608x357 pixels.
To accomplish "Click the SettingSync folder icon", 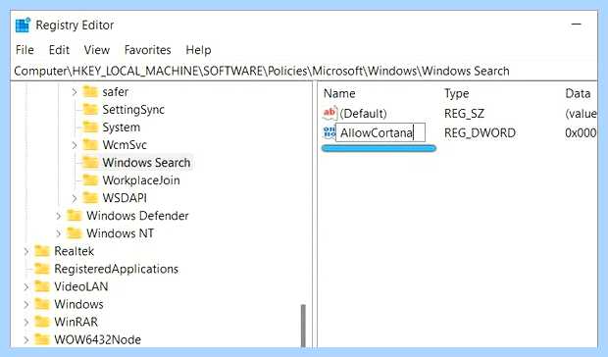I will pyautogui.click(x=90, y=110).
